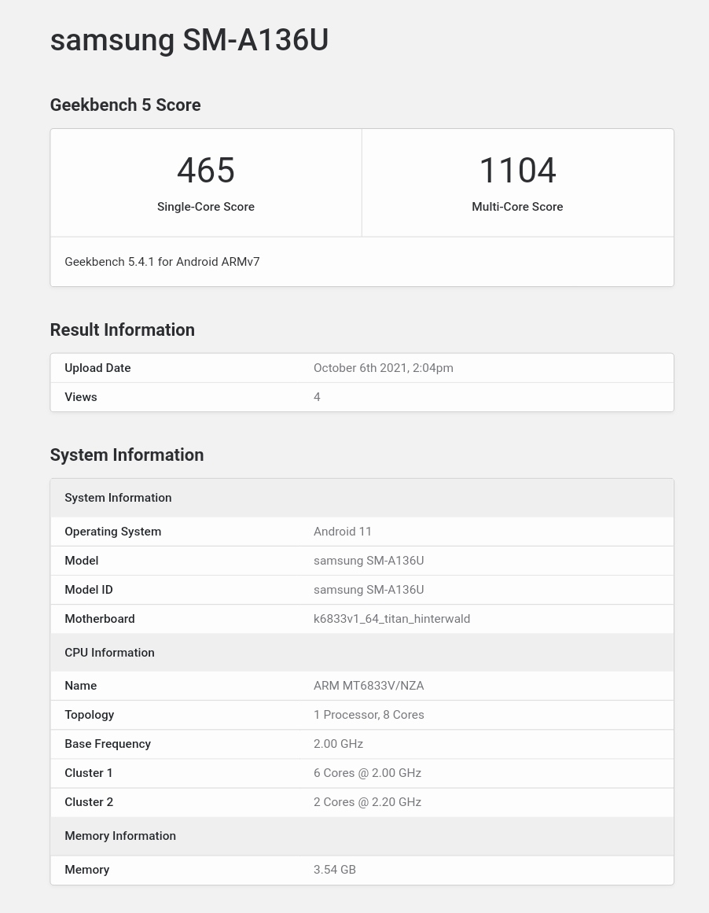Screen dimensions: 709x913
Task: Click the 'Model ID' row label
Action: (x=89, y=590)
